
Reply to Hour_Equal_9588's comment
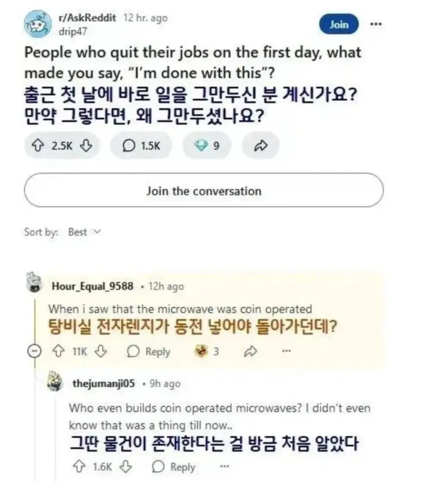(149, 351)
